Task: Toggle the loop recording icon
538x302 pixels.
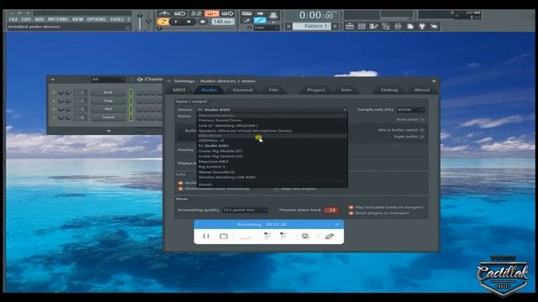Action: tap(228, 13)
